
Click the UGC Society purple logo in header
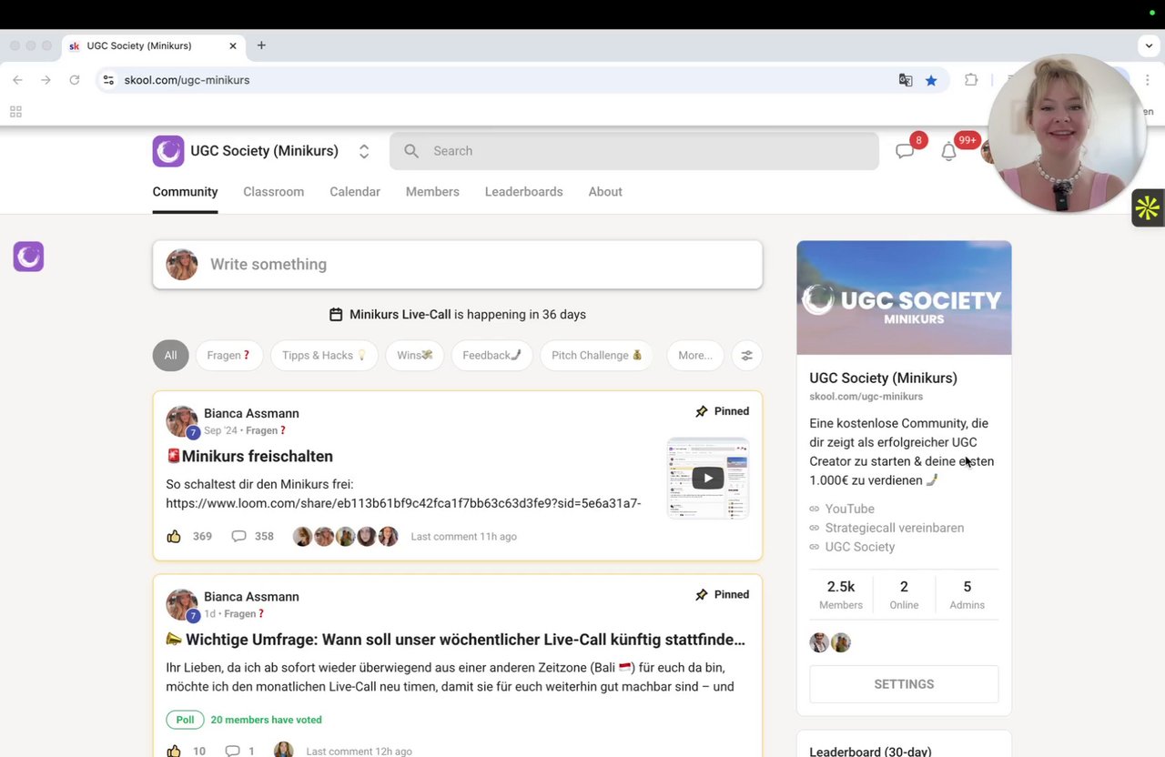click(x=168, y=151)
